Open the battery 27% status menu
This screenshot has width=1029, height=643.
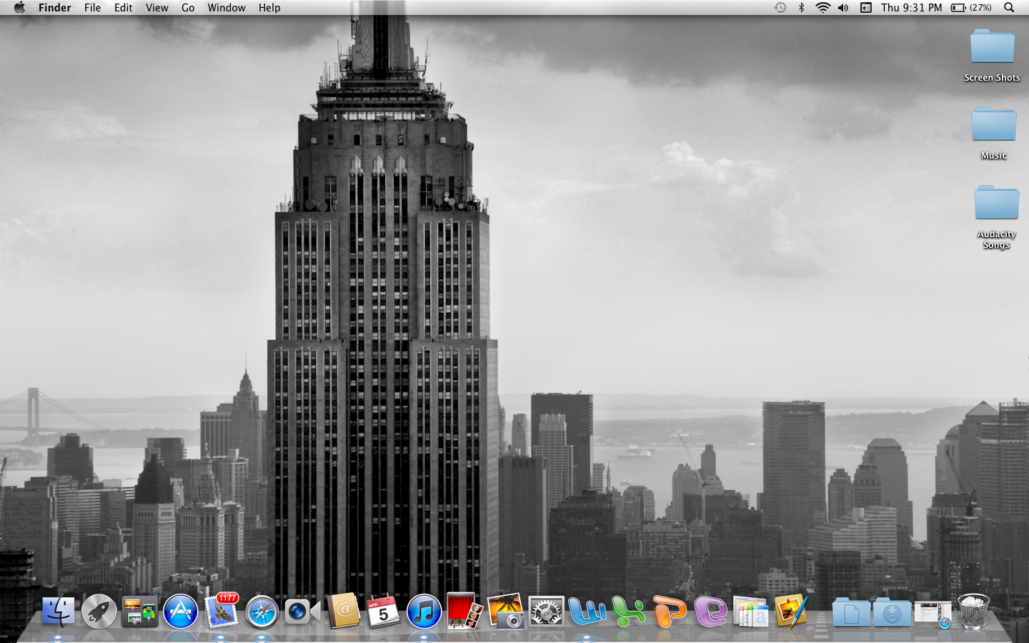click(x=971, y=8)
